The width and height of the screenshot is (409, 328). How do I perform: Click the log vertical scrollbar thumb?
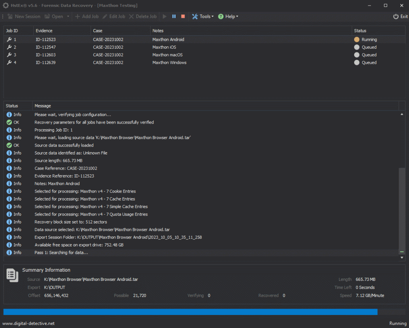coord(402,211)
